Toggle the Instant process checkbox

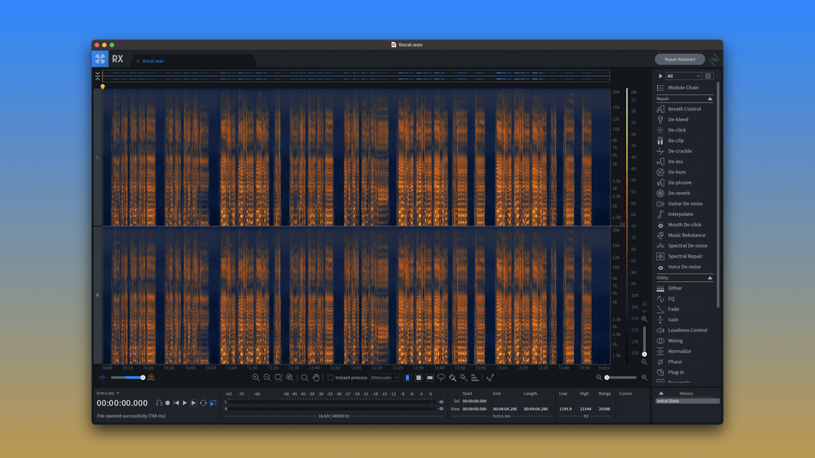click(x=330, y=377)
